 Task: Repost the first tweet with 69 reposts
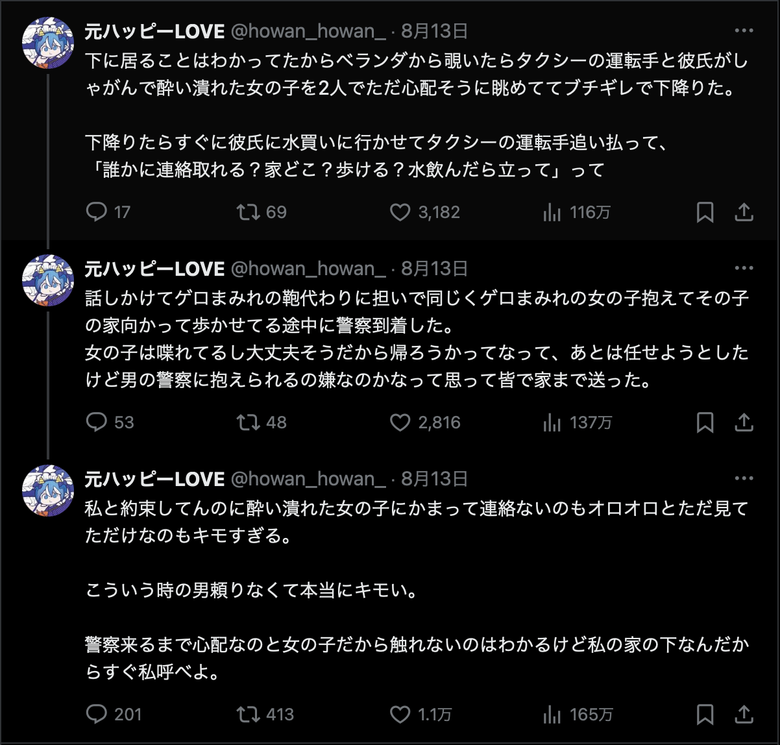[249, 212]
